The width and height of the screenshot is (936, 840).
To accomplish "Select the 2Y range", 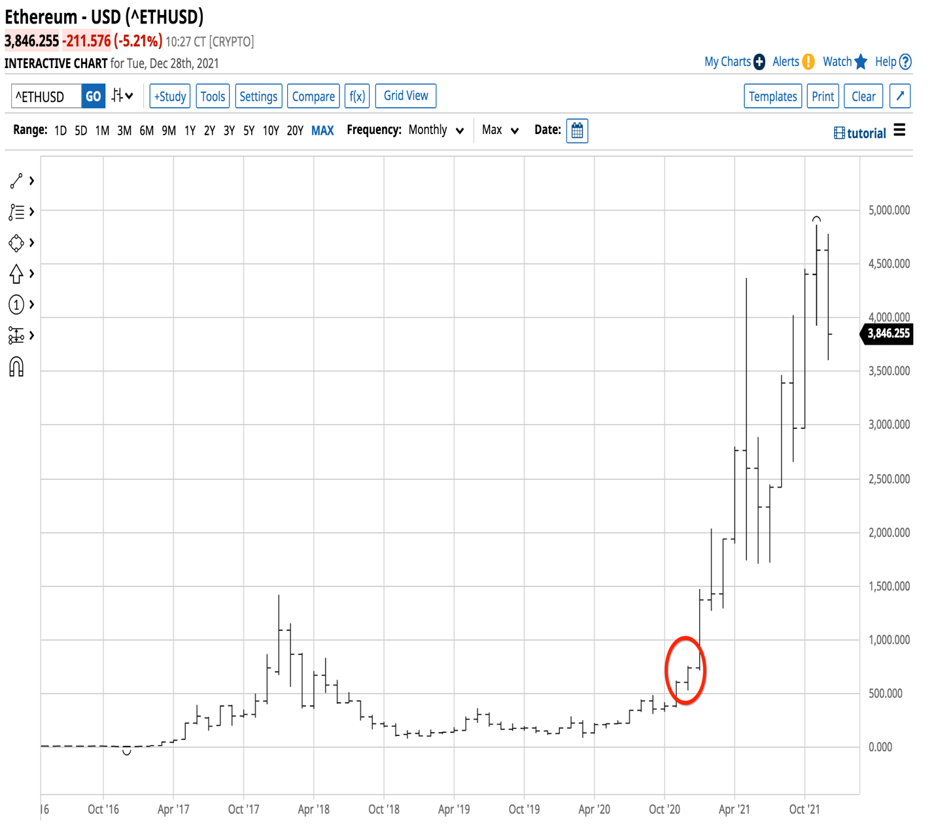I will tap(209, 131).
